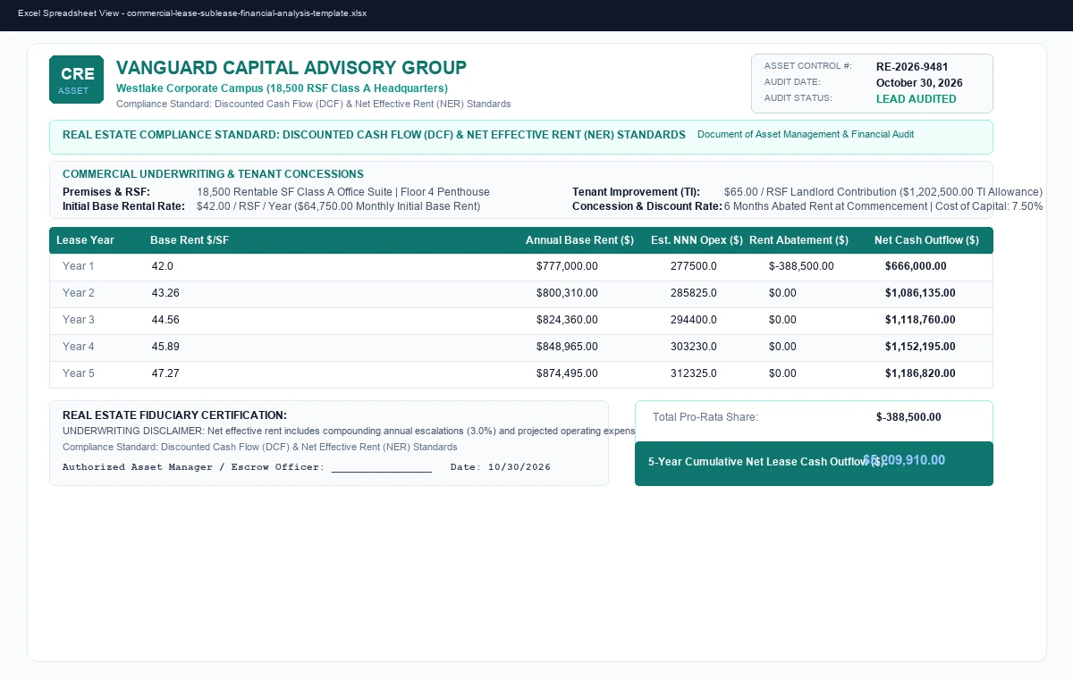Click Commercial Underwriting & Tenant Concessions heading
This screenshot has height=679, width=1073.
[213, 174]
